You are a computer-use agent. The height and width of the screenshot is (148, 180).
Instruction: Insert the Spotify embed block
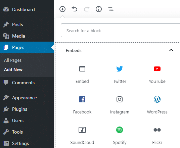click(x=120, y=135)
